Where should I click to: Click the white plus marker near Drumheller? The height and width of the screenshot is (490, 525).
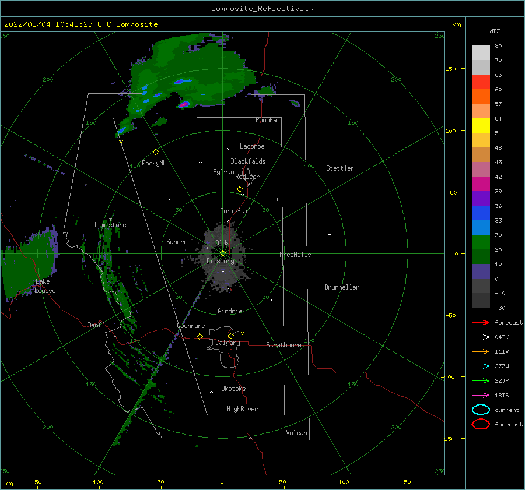tap(330, 234)
